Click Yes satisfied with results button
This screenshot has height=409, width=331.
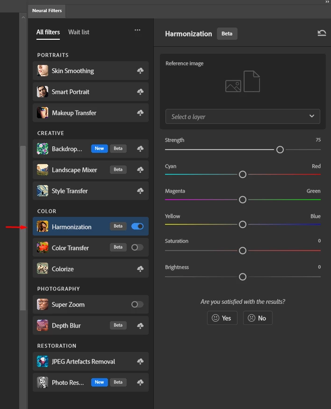(x=222, y=318)
